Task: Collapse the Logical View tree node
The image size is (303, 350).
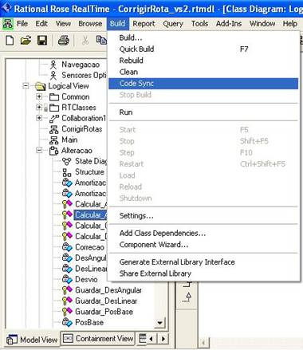Action: tap(26, 86)
